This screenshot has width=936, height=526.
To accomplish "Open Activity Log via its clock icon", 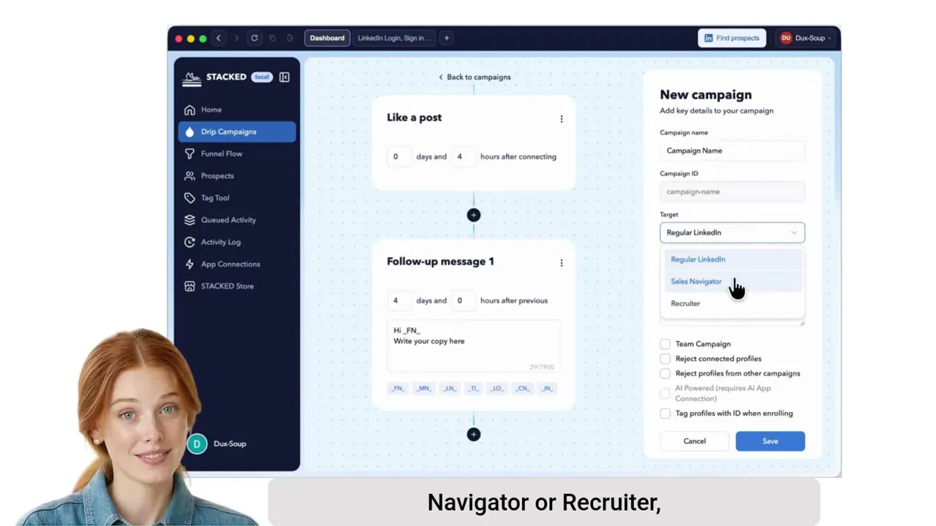I will pos(189,242).
